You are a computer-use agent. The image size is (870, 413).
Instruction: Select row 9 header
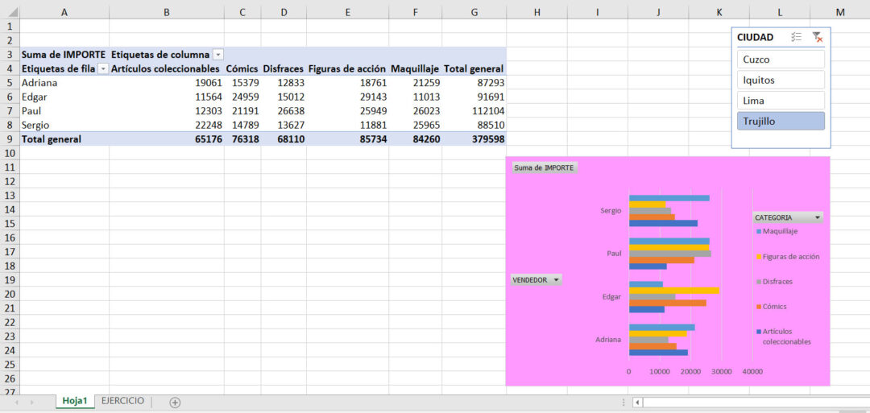[10, 139]
